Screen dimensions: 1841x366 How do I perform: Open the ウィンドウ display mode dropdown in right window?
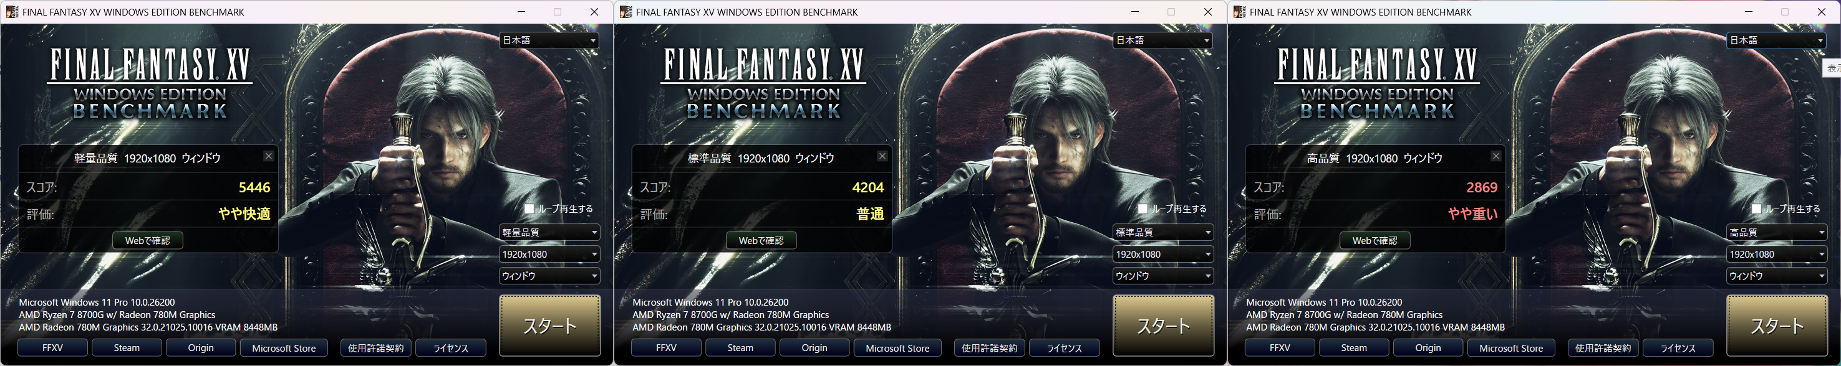[x=1776, y=276]
